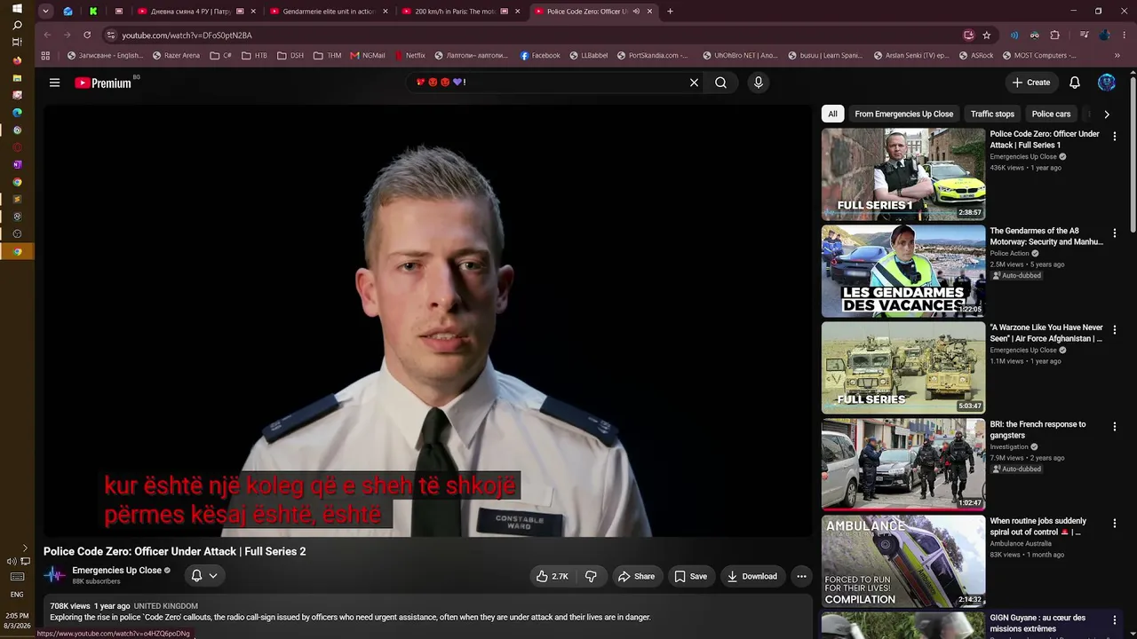Image resolution: width=1137 pixels, height=639 pixels.
Task: Open options for 'A Warzone Like You Have Never Seen'
Action: [x=1115, y=330]
